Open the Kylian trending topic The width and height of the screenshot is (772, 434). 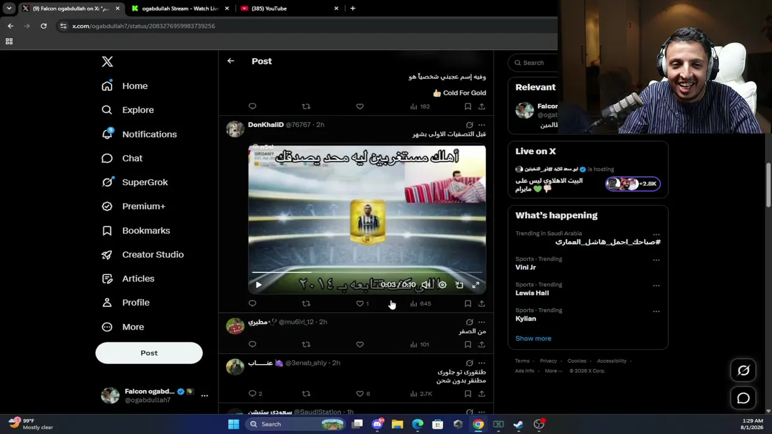pyautogui.click(x=527, y=318)
